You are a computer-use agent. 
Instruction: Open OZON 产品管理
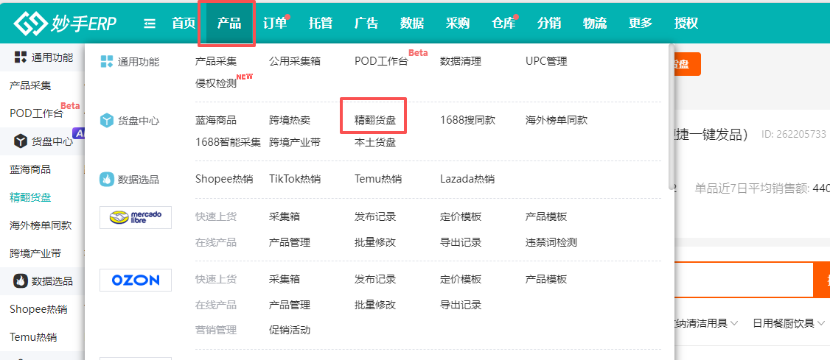(290, 305)
